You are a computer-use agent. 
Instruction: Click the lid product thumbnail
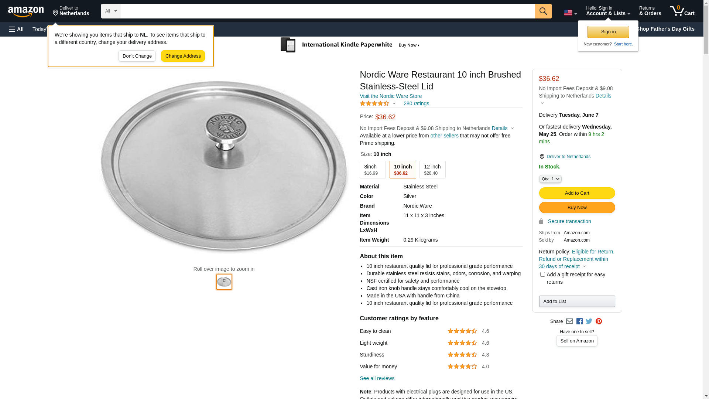tap(224, 282)
